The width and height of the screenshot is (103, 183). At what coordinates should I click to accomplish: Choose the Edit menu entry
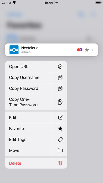pos(36,118)
